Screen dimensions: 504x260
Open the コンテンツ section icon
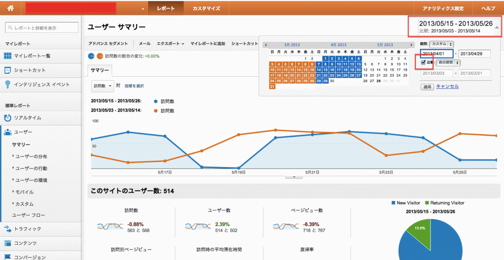(x=8, y=243)
